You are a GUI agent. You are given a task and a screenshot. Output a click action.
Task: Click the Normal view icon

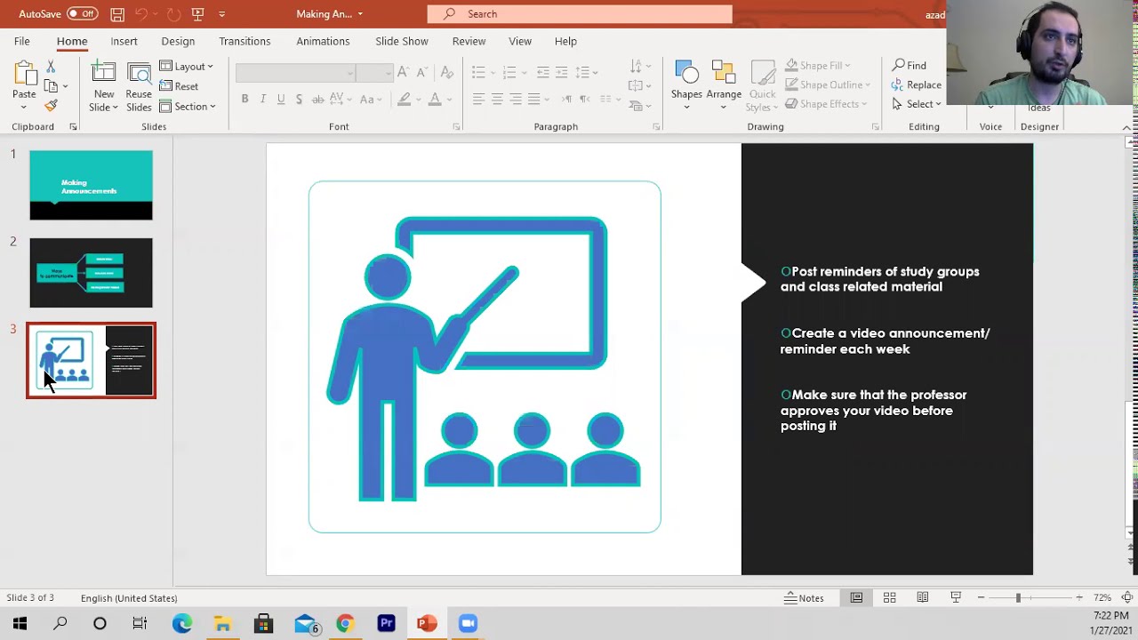pyautogui.click(x=856, y=598)
